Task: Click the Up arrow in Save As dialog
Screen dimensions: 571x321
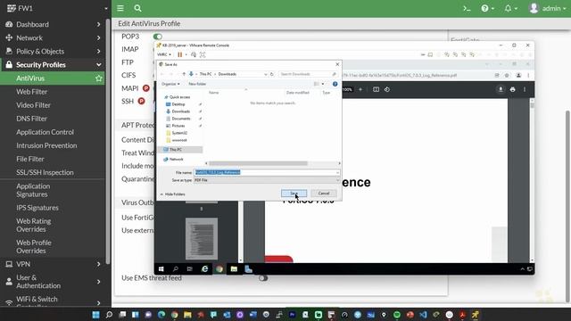Action: (184, 74)
